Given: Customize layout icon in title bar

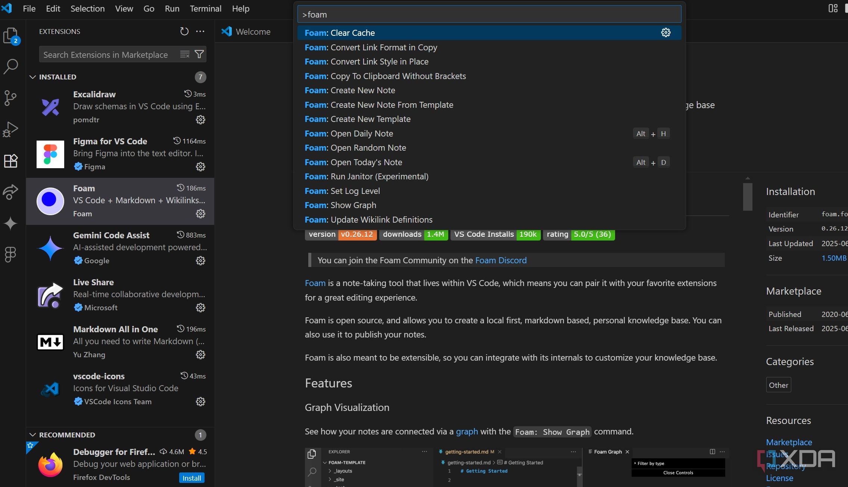Looking at the screenshot, I should pyautogui.click(x=833, y=8).
